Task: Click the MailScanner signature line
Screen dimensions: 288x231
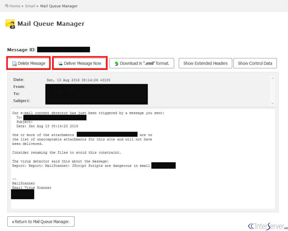Action: (23, 183)
